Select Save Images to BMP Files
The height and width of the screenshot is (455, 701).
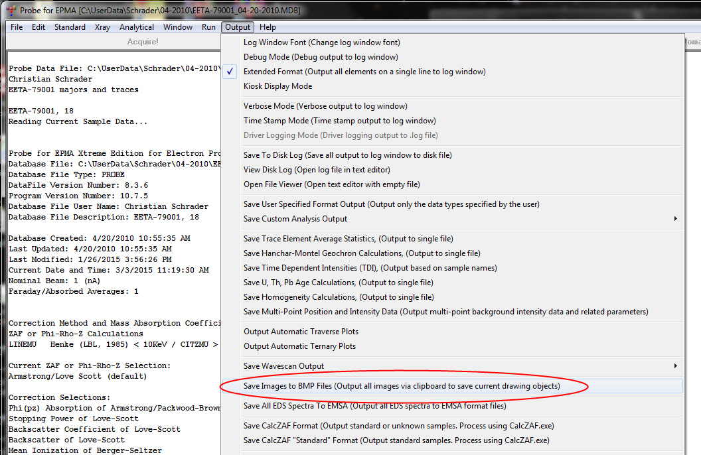pos(401,386)
